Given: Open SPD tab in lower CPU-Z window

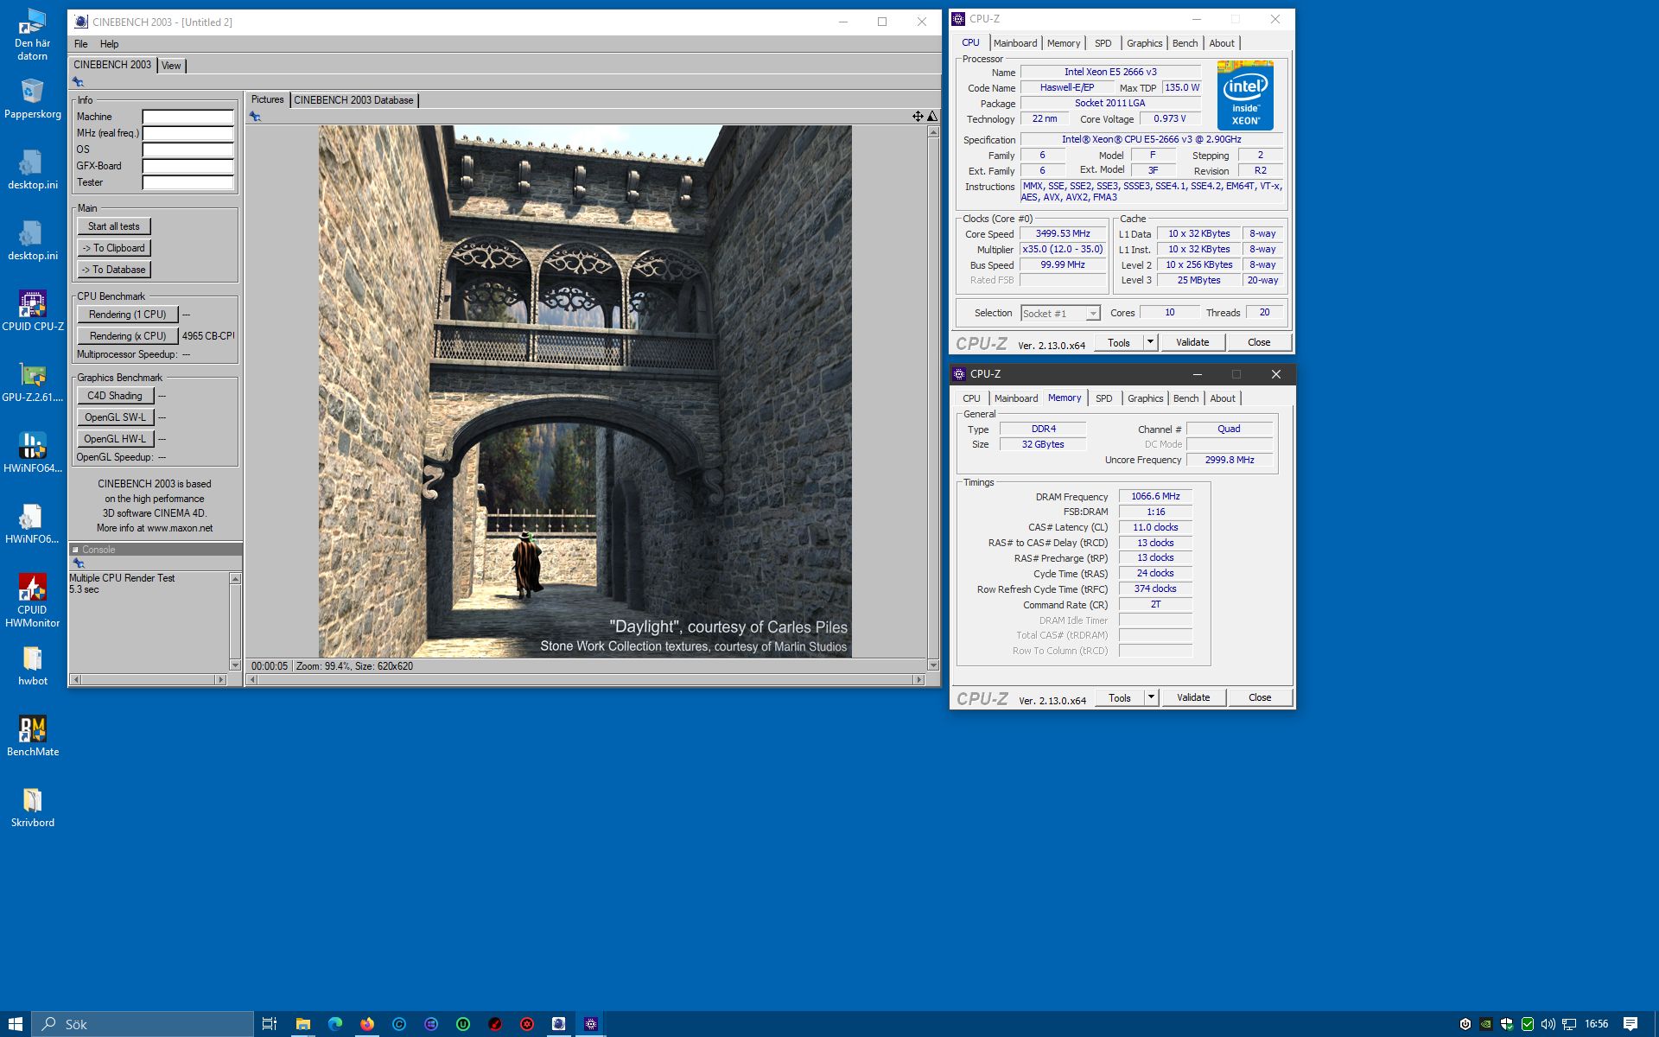Looking at the screenshot, I should (x=1103, y=398).
